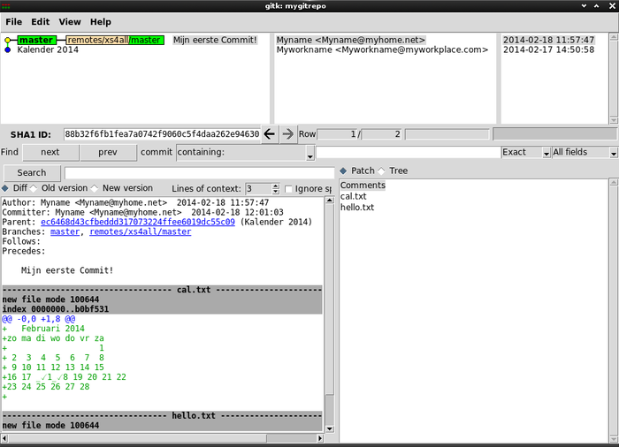Select the Old version radio button

pyautogui.click(x=34, y=188)
